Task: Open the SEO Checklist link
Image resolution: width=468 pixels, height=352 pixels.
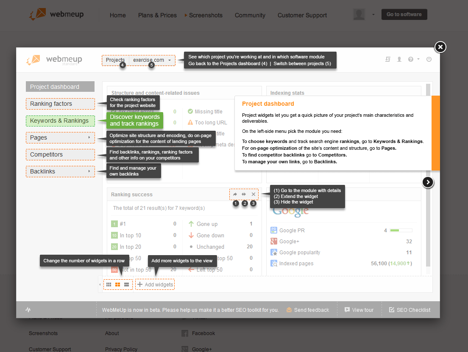Action: (x=409, y=310)
